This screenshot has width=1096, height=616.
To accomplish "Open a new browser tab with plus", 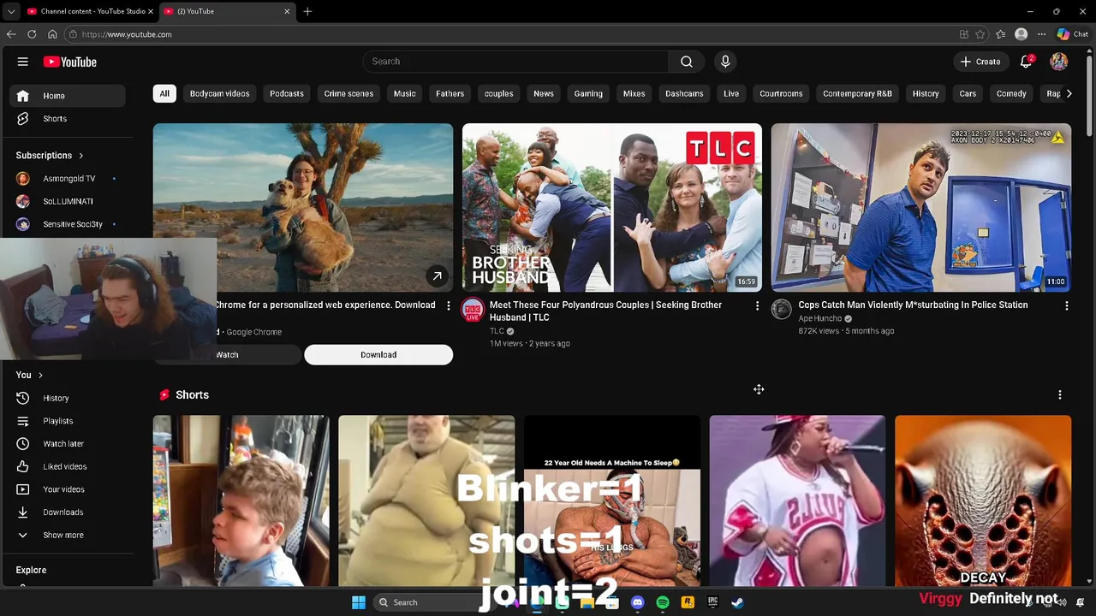I will (307, 11).
